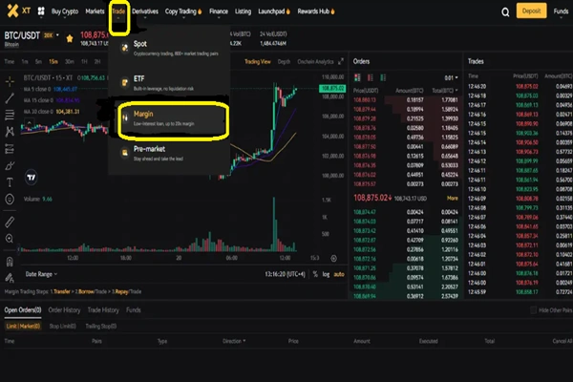The height and width of the screenshot is (382, 573).
Task: Open the Direction filter dropdown
Action: pyautogui.click(x=234, y=341)
